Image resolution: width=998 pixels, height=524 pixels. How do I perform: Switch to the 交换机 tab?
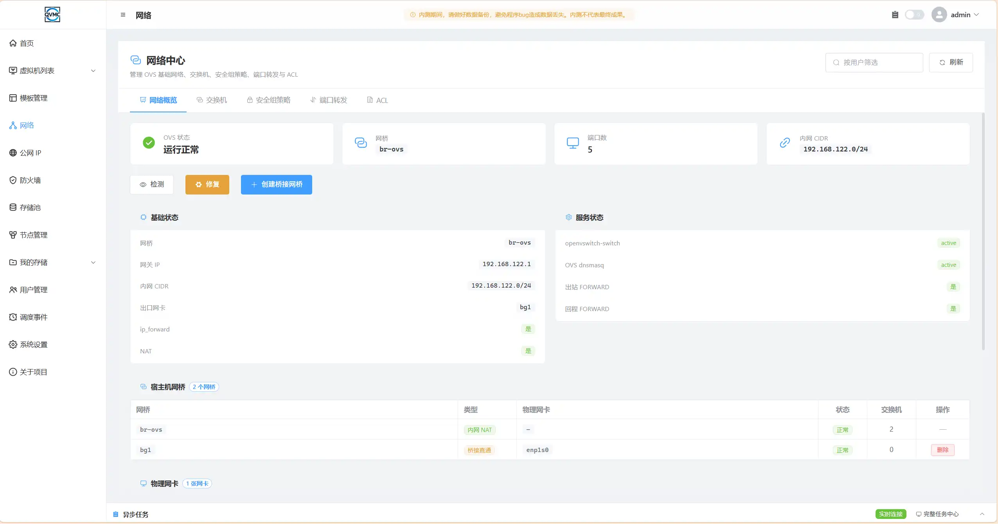point(212,100)
